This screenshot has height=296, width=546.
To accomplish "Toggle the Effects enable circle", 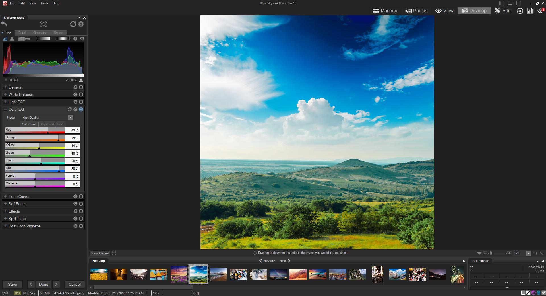I will point(81,211).
